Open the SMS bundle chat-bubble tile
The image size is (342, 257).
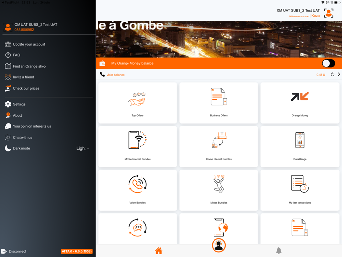point(137,229)
